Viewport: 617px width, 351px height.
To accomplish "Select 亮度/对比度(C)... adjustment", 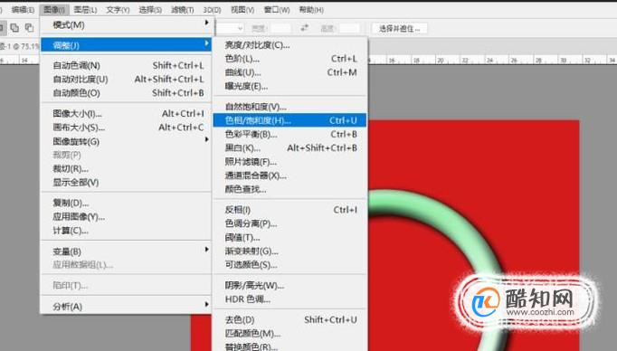I will 290,45.
